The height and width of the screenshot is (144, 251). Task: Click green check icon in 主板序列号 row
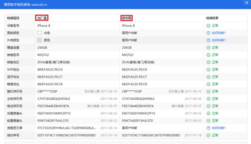208,99
